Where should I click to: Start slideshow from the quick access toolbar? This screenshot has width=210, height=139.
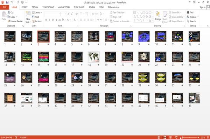22,2
